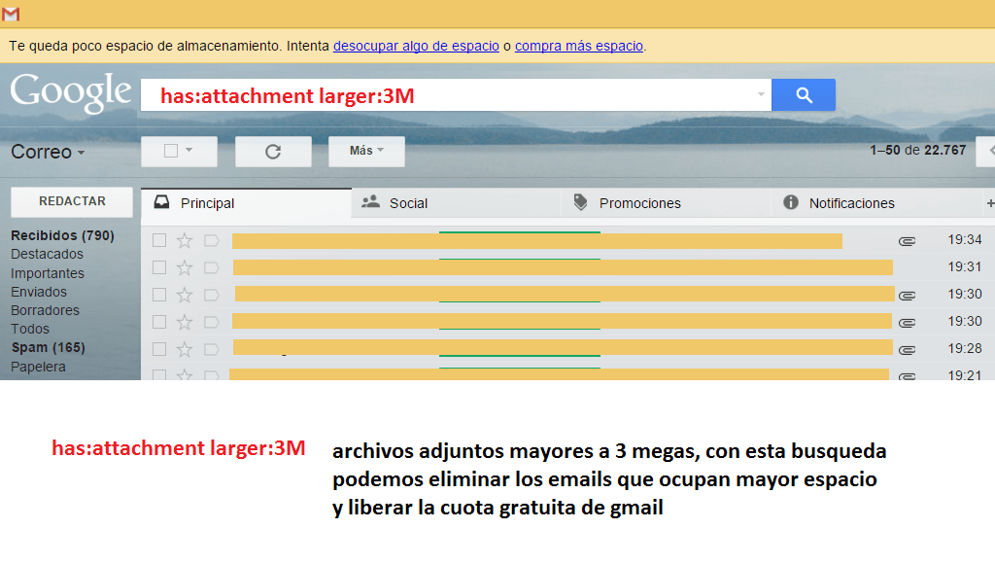This screenshot has width=995, height=564.
Task: Add a new tab with plus icon
Action: [x=990, y=203]
